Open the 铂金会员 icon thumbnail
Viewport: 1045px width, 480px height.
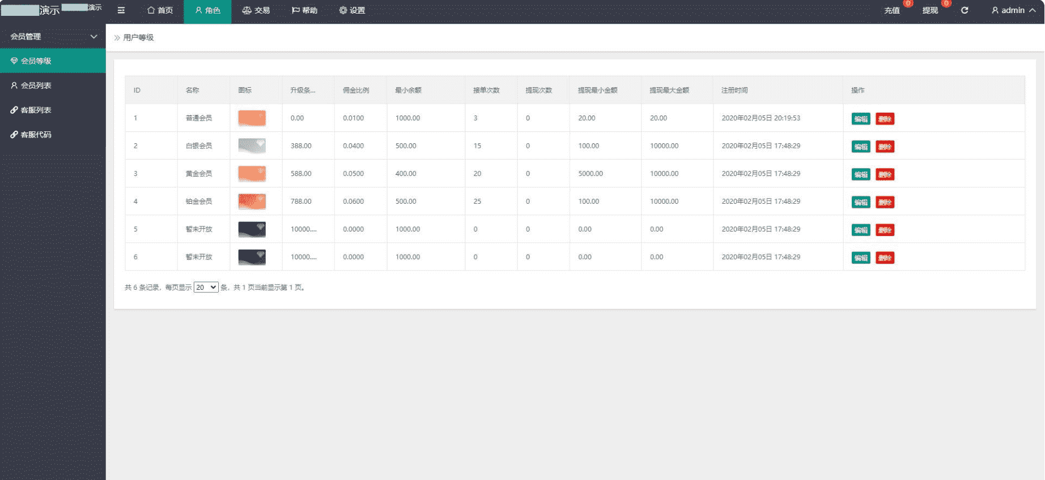coord(252,201)
